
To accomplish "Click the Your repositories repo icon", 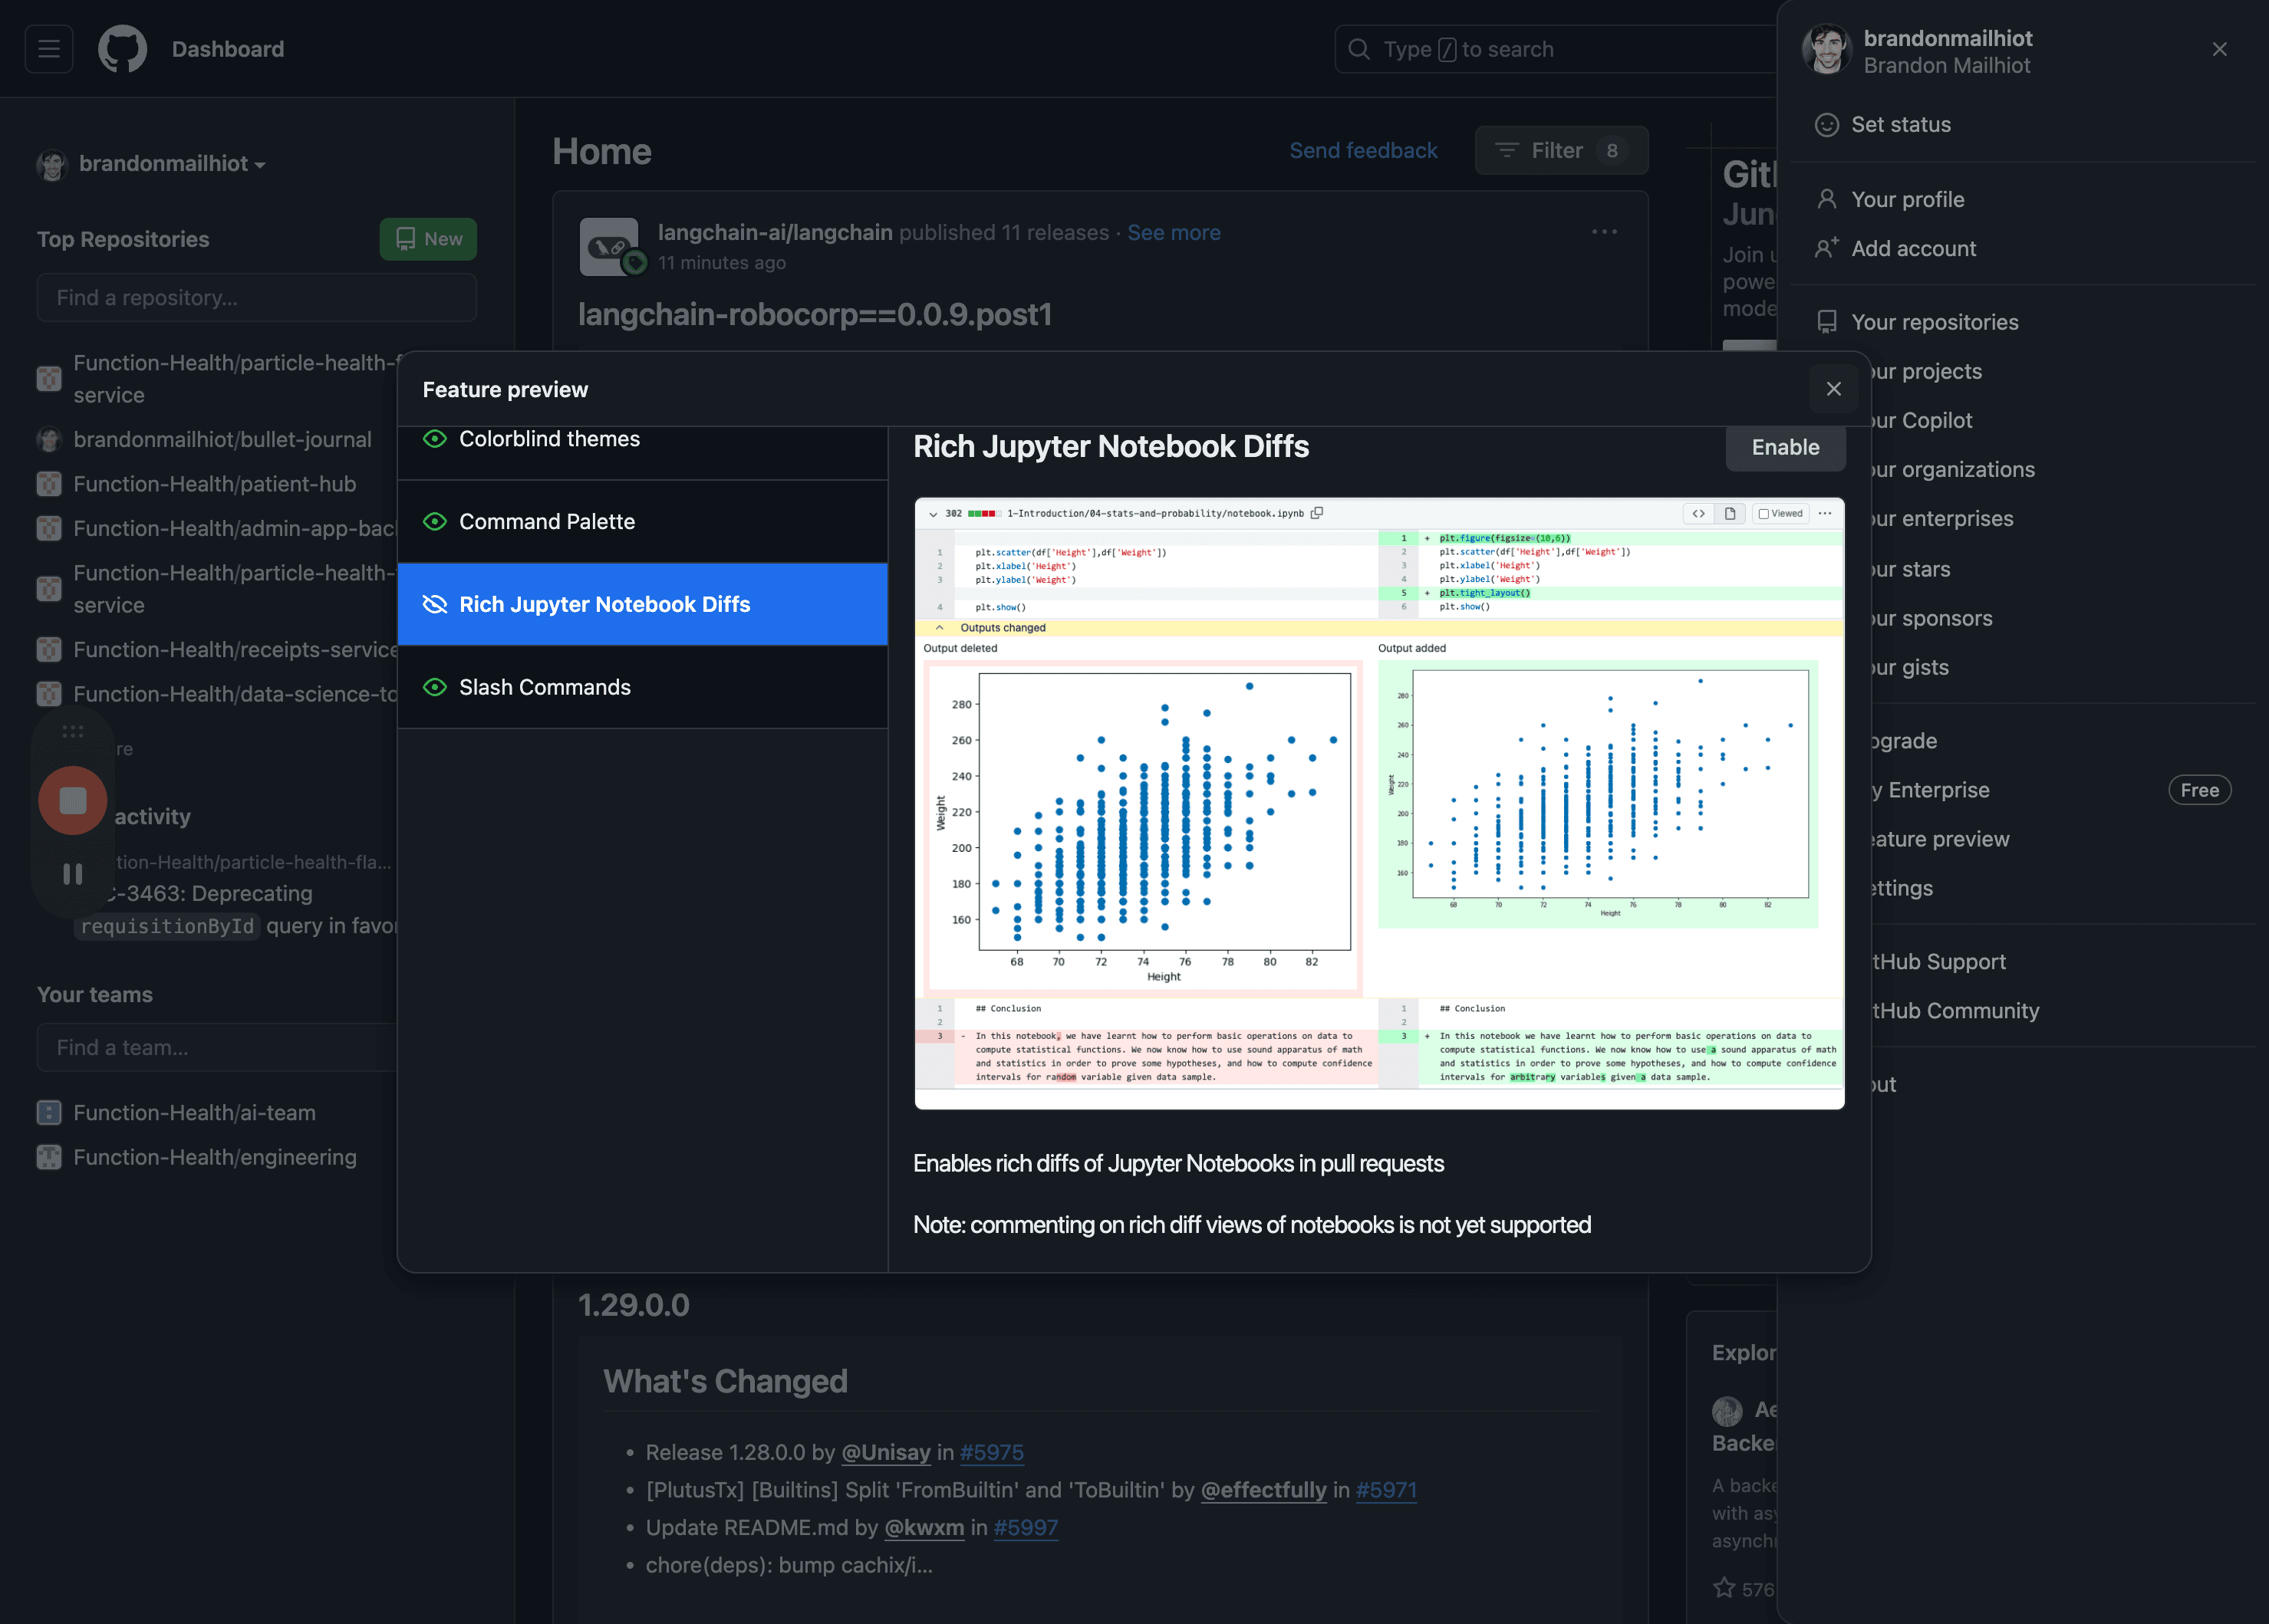I will pyautogui.click(x=1827, y=322).
